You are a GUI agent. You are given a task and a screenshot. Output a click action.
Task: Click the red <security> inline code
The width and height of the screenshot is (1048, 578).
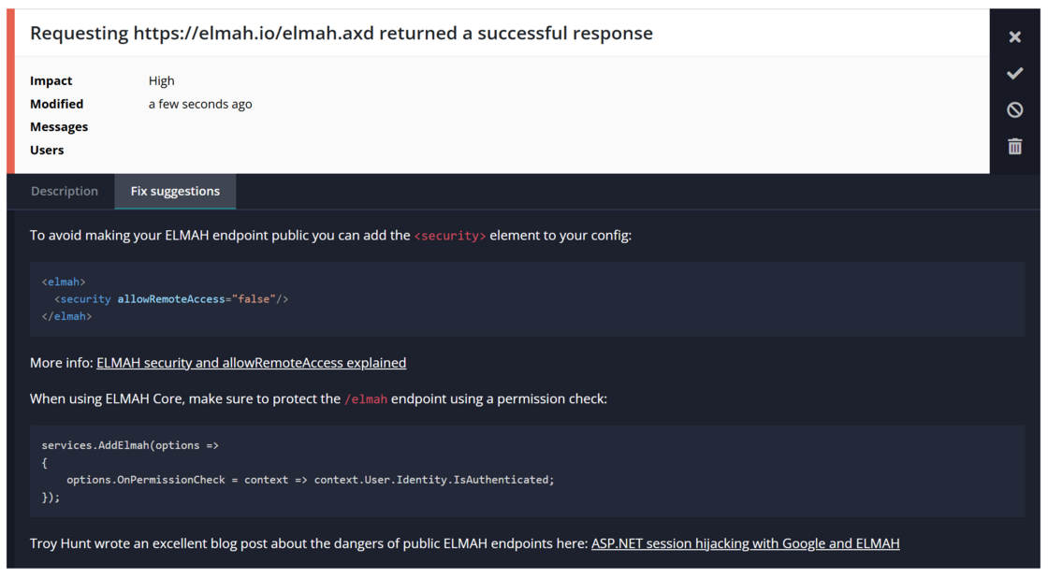point(450,236)
